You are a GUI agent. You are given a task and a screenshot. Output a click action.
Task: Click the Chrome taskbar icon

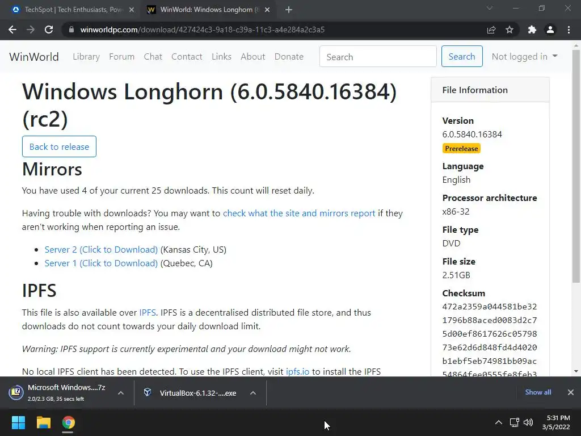(68, 422)
